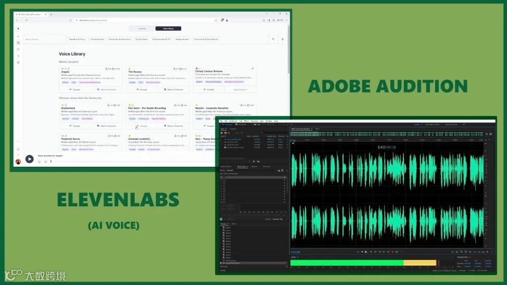This screenshot has height=285, width=507.
Task: Click Stop in Audition transport controls
Action: pos(362,252)
